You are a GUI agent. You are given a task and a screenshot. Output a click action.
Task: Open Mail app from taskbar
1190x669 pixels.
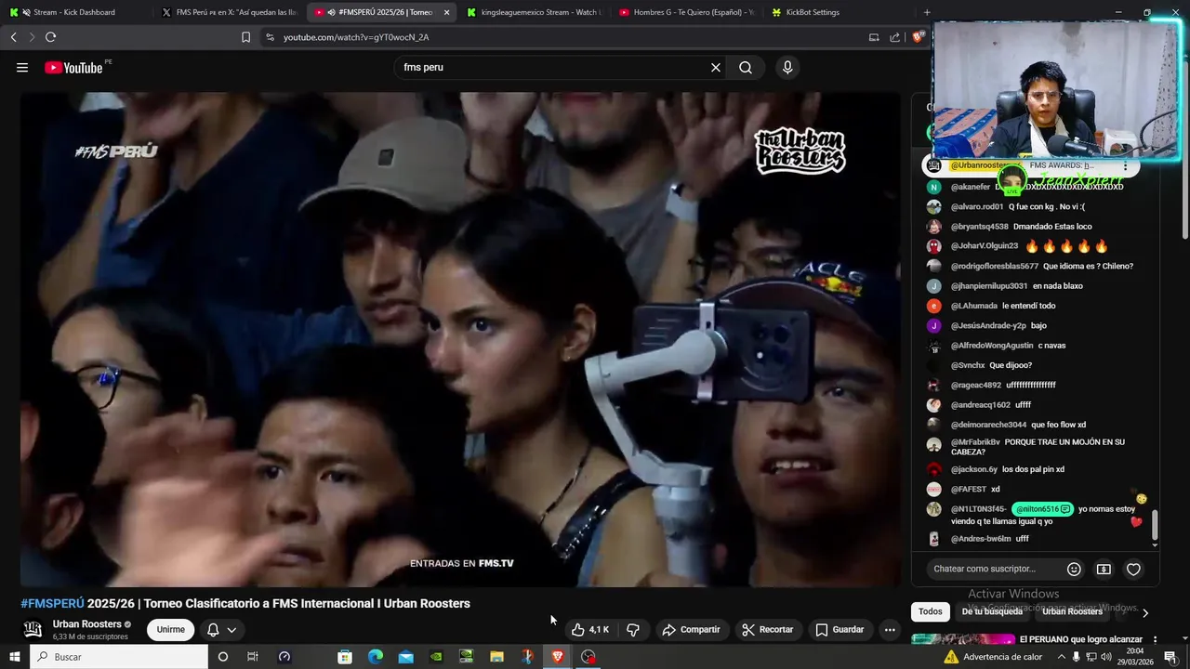[406, 657]
